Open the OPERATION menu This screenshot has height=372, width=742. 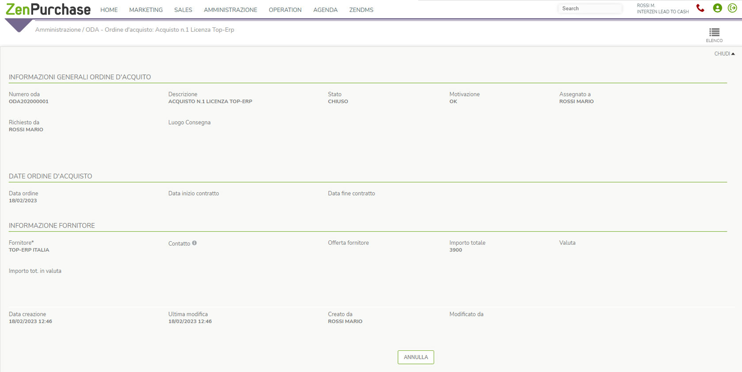(285, 10)
